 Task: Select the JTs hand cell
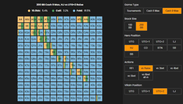point(47,39)
